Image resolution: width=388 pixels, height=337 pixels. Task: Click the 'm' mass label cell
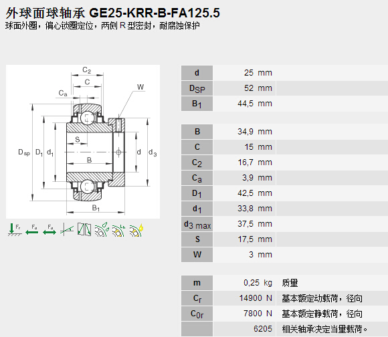click(x=197, y=283)
